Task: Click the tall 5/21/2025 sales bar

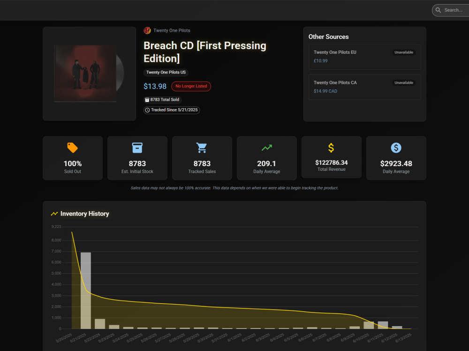Action: click(86, 291)
